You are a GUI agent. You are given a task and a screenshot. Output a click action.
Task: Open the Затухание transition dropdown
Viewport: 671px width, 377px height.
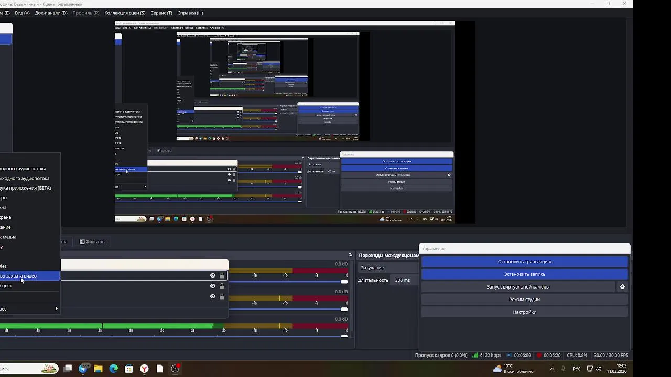click(x=388, y=268)
